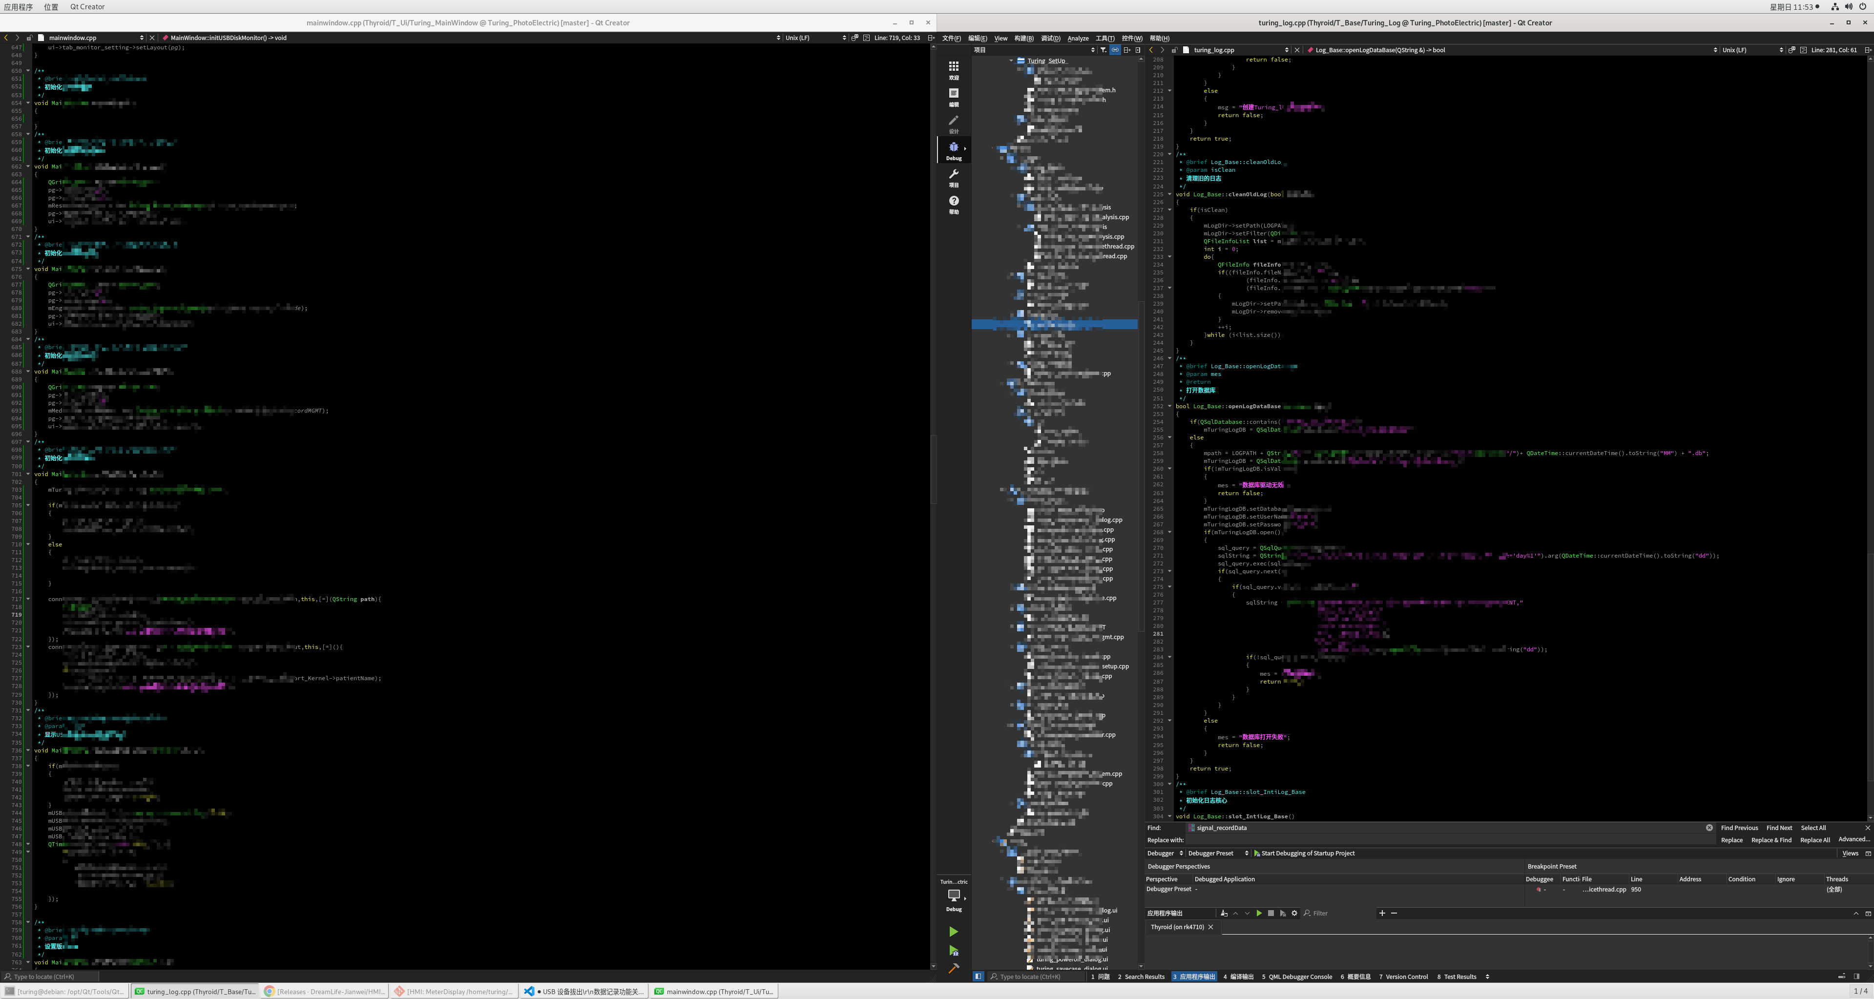This screenshot has width=1874, height=999.
Task: Collapse the Turing_SetUp tree node
Action: click(x=1011, y=61)
